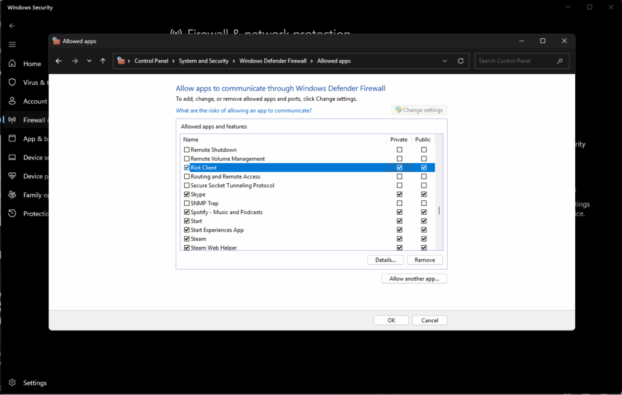
Task: Click Windows Defender Firewall breadcrumb
Action: [x=273, y=61]
